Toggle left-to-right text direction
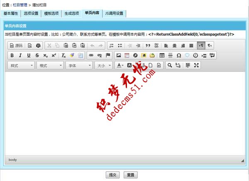Viewport: 249px width, 181px height. point(201,46)
